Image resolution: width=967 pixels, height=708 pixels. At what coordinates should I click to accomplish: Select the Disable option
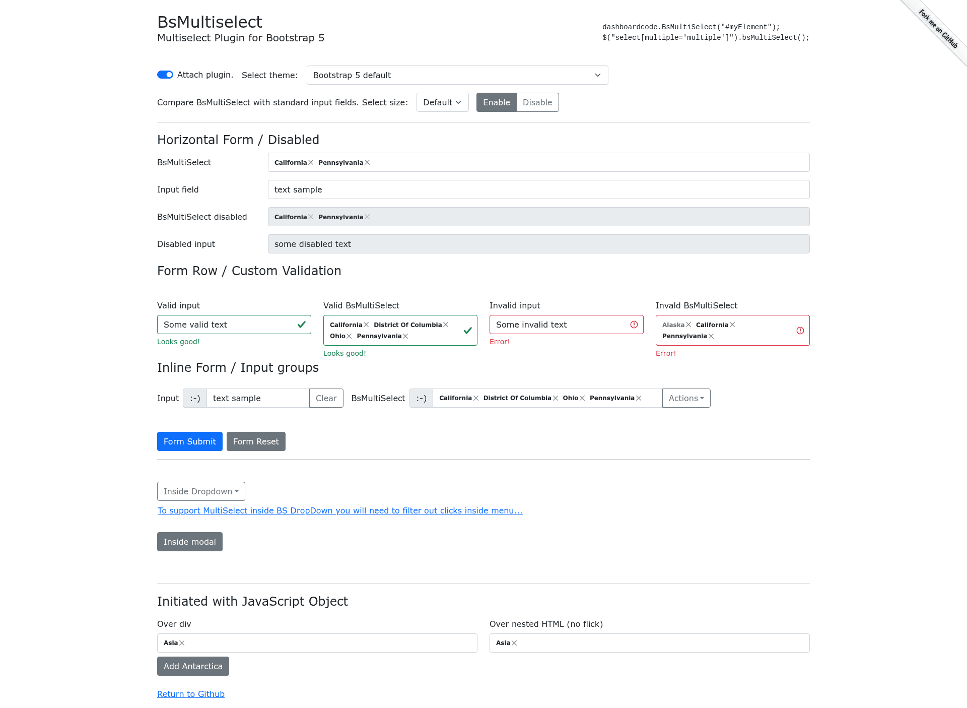pos(537,102)
